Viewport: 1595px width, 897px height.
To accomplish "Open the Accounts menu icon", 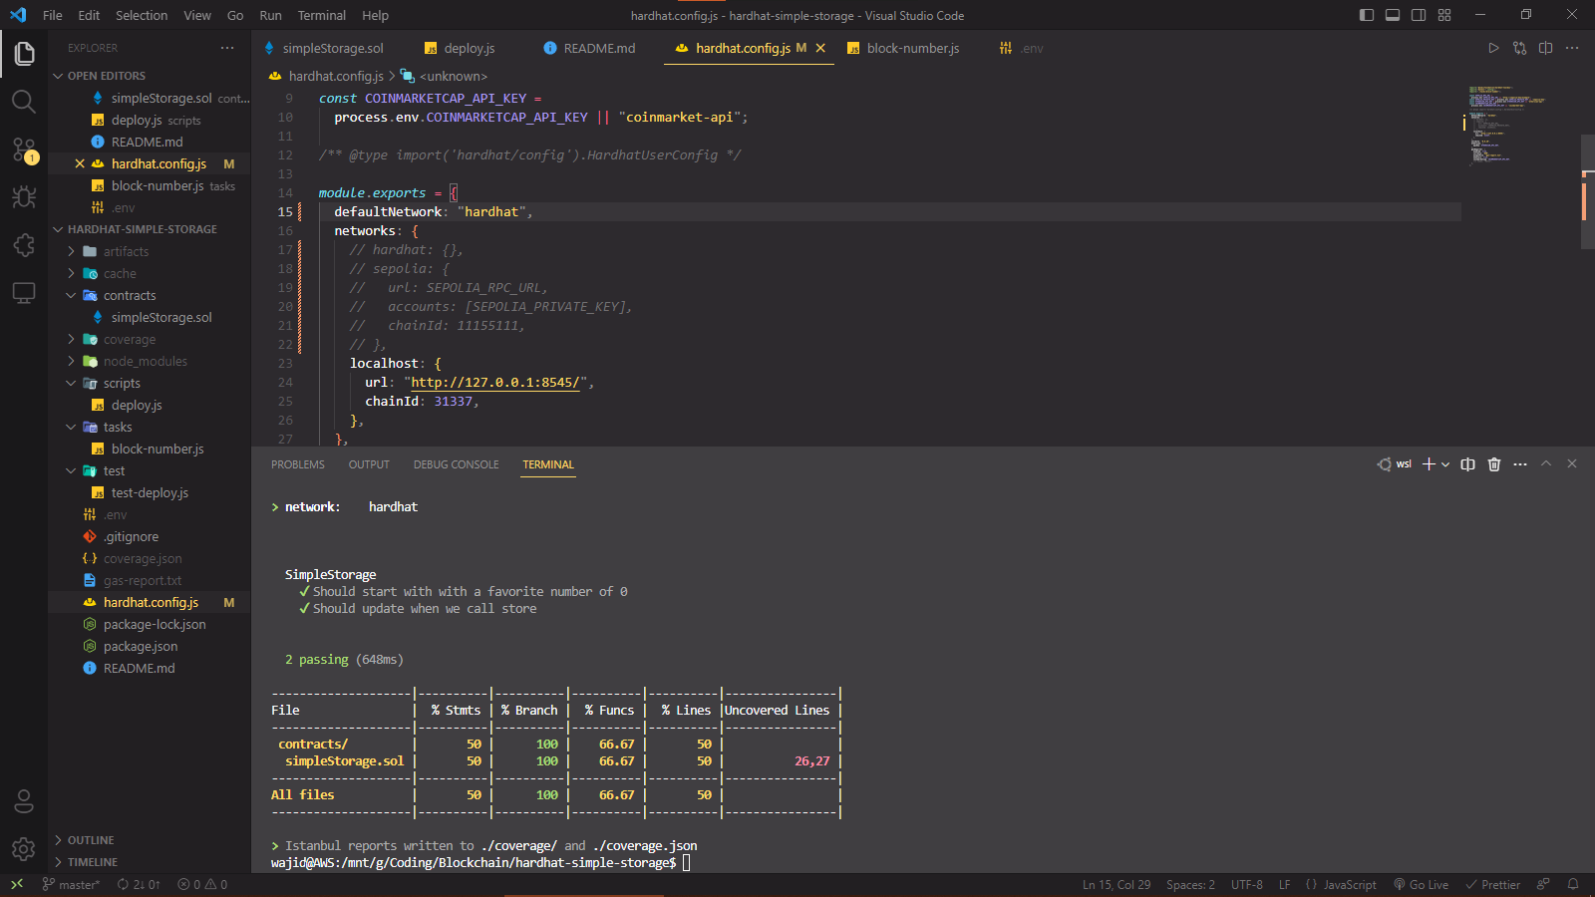I will click(24, 801).
